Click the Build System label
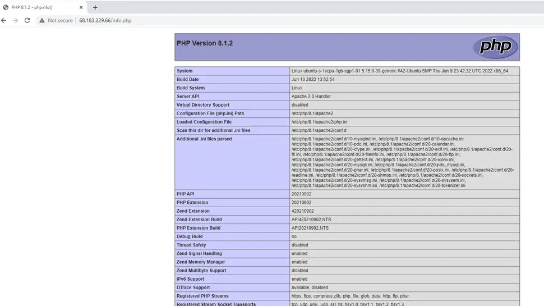The image size is (544, 306). (x=191, y=88)
